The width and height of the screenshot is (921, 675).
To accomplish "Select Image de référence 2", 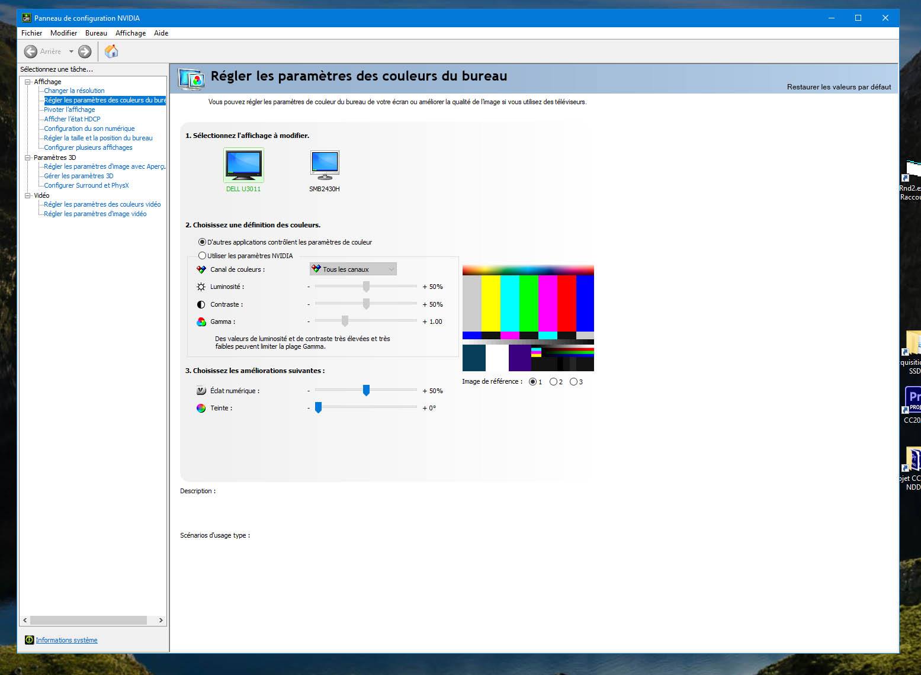I will pyautogui.click(x=553, y=381).
